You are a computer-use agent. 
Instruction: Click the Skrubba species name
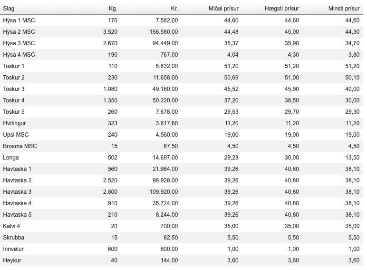coord(13,237)
